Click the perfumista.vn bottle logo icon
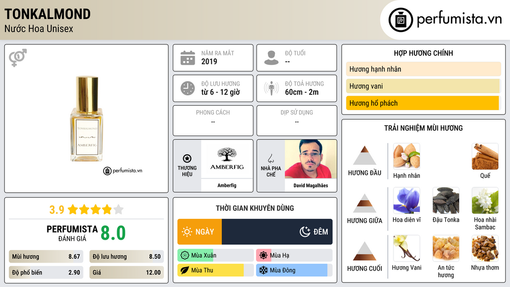This screenshot has height=287, width=510. tap(400, 20)
